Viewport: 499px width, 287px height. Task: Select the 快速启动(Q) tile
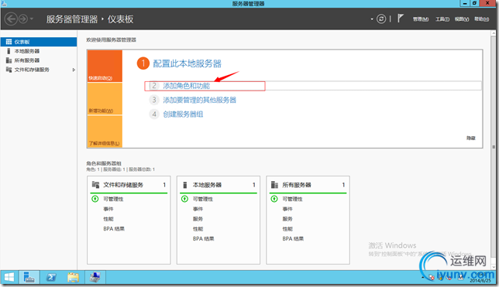[105, 66]
